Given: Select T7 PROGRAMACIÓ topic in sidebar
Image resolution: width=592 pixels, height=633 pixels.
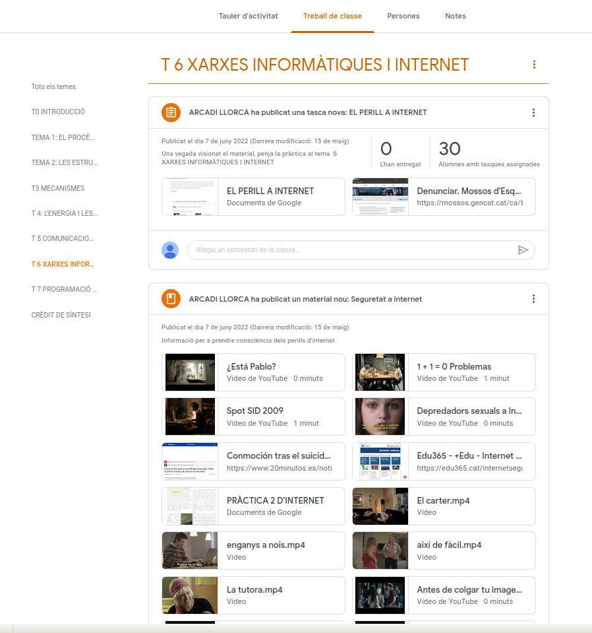Looking at the screenshot, I should pyautogui.click(x=64, y=290).
